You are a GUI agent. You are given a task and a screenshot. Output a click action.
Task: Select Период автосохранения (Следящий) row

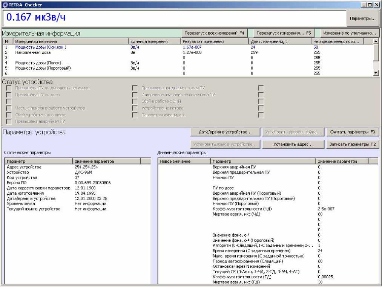pos(267,261)
